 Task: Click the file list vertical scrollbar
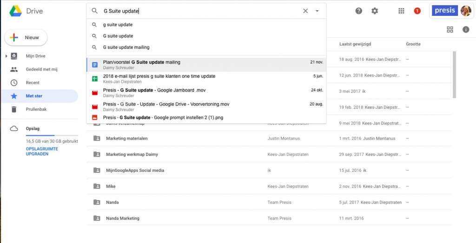click(454, 75)
